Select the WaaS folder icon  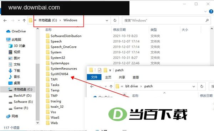(x=48, y=117)
